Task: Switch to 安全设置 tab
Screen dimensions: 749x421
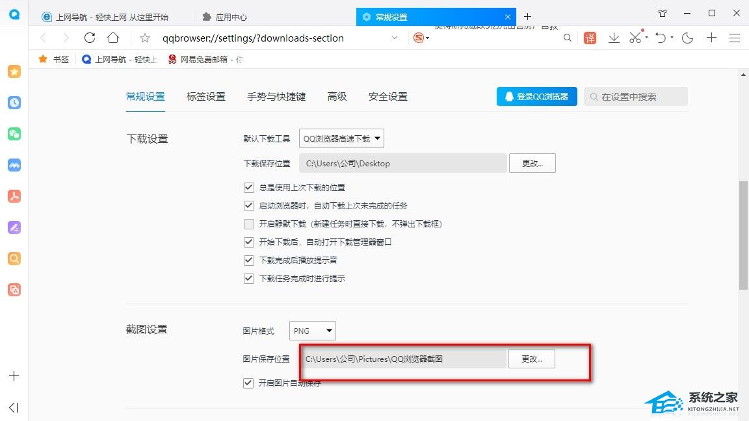Action: coord(388,96)
